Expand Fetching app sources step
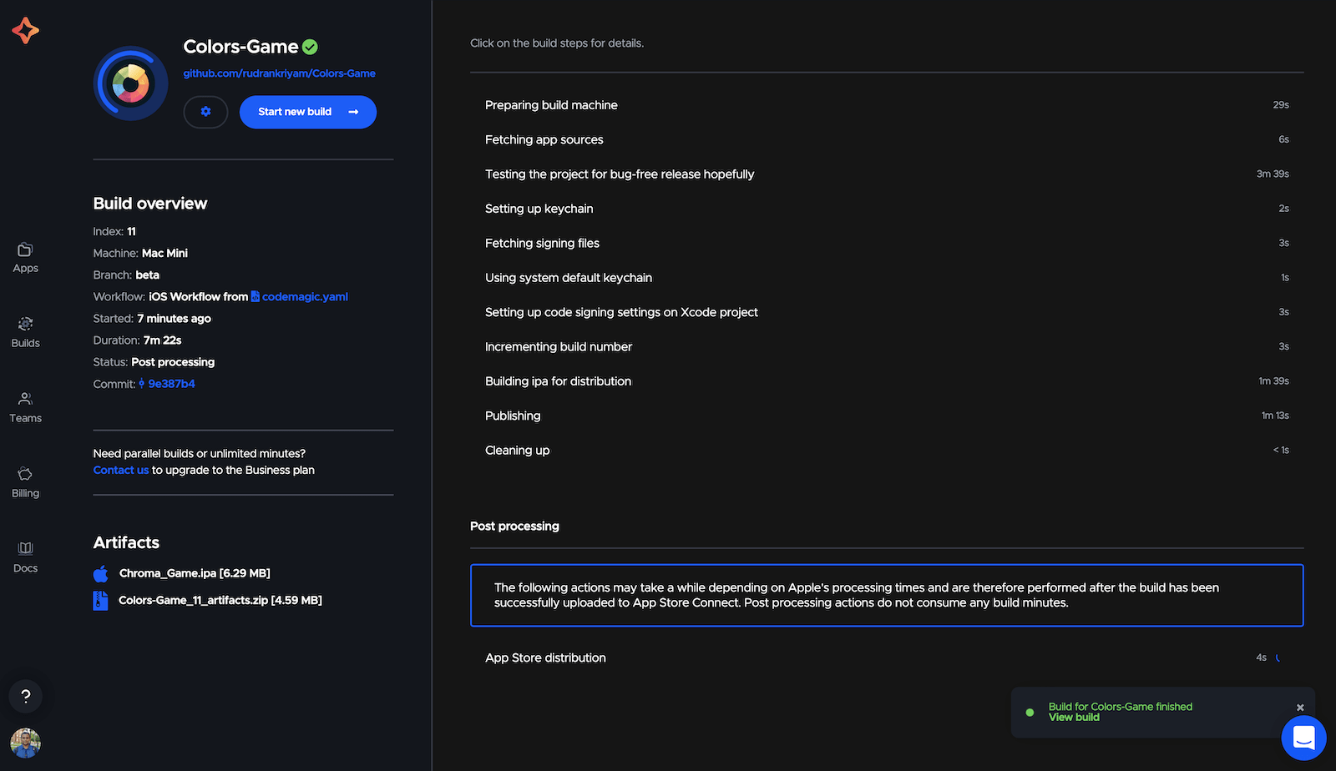The image size is (1336, 771). coord(887,139)
